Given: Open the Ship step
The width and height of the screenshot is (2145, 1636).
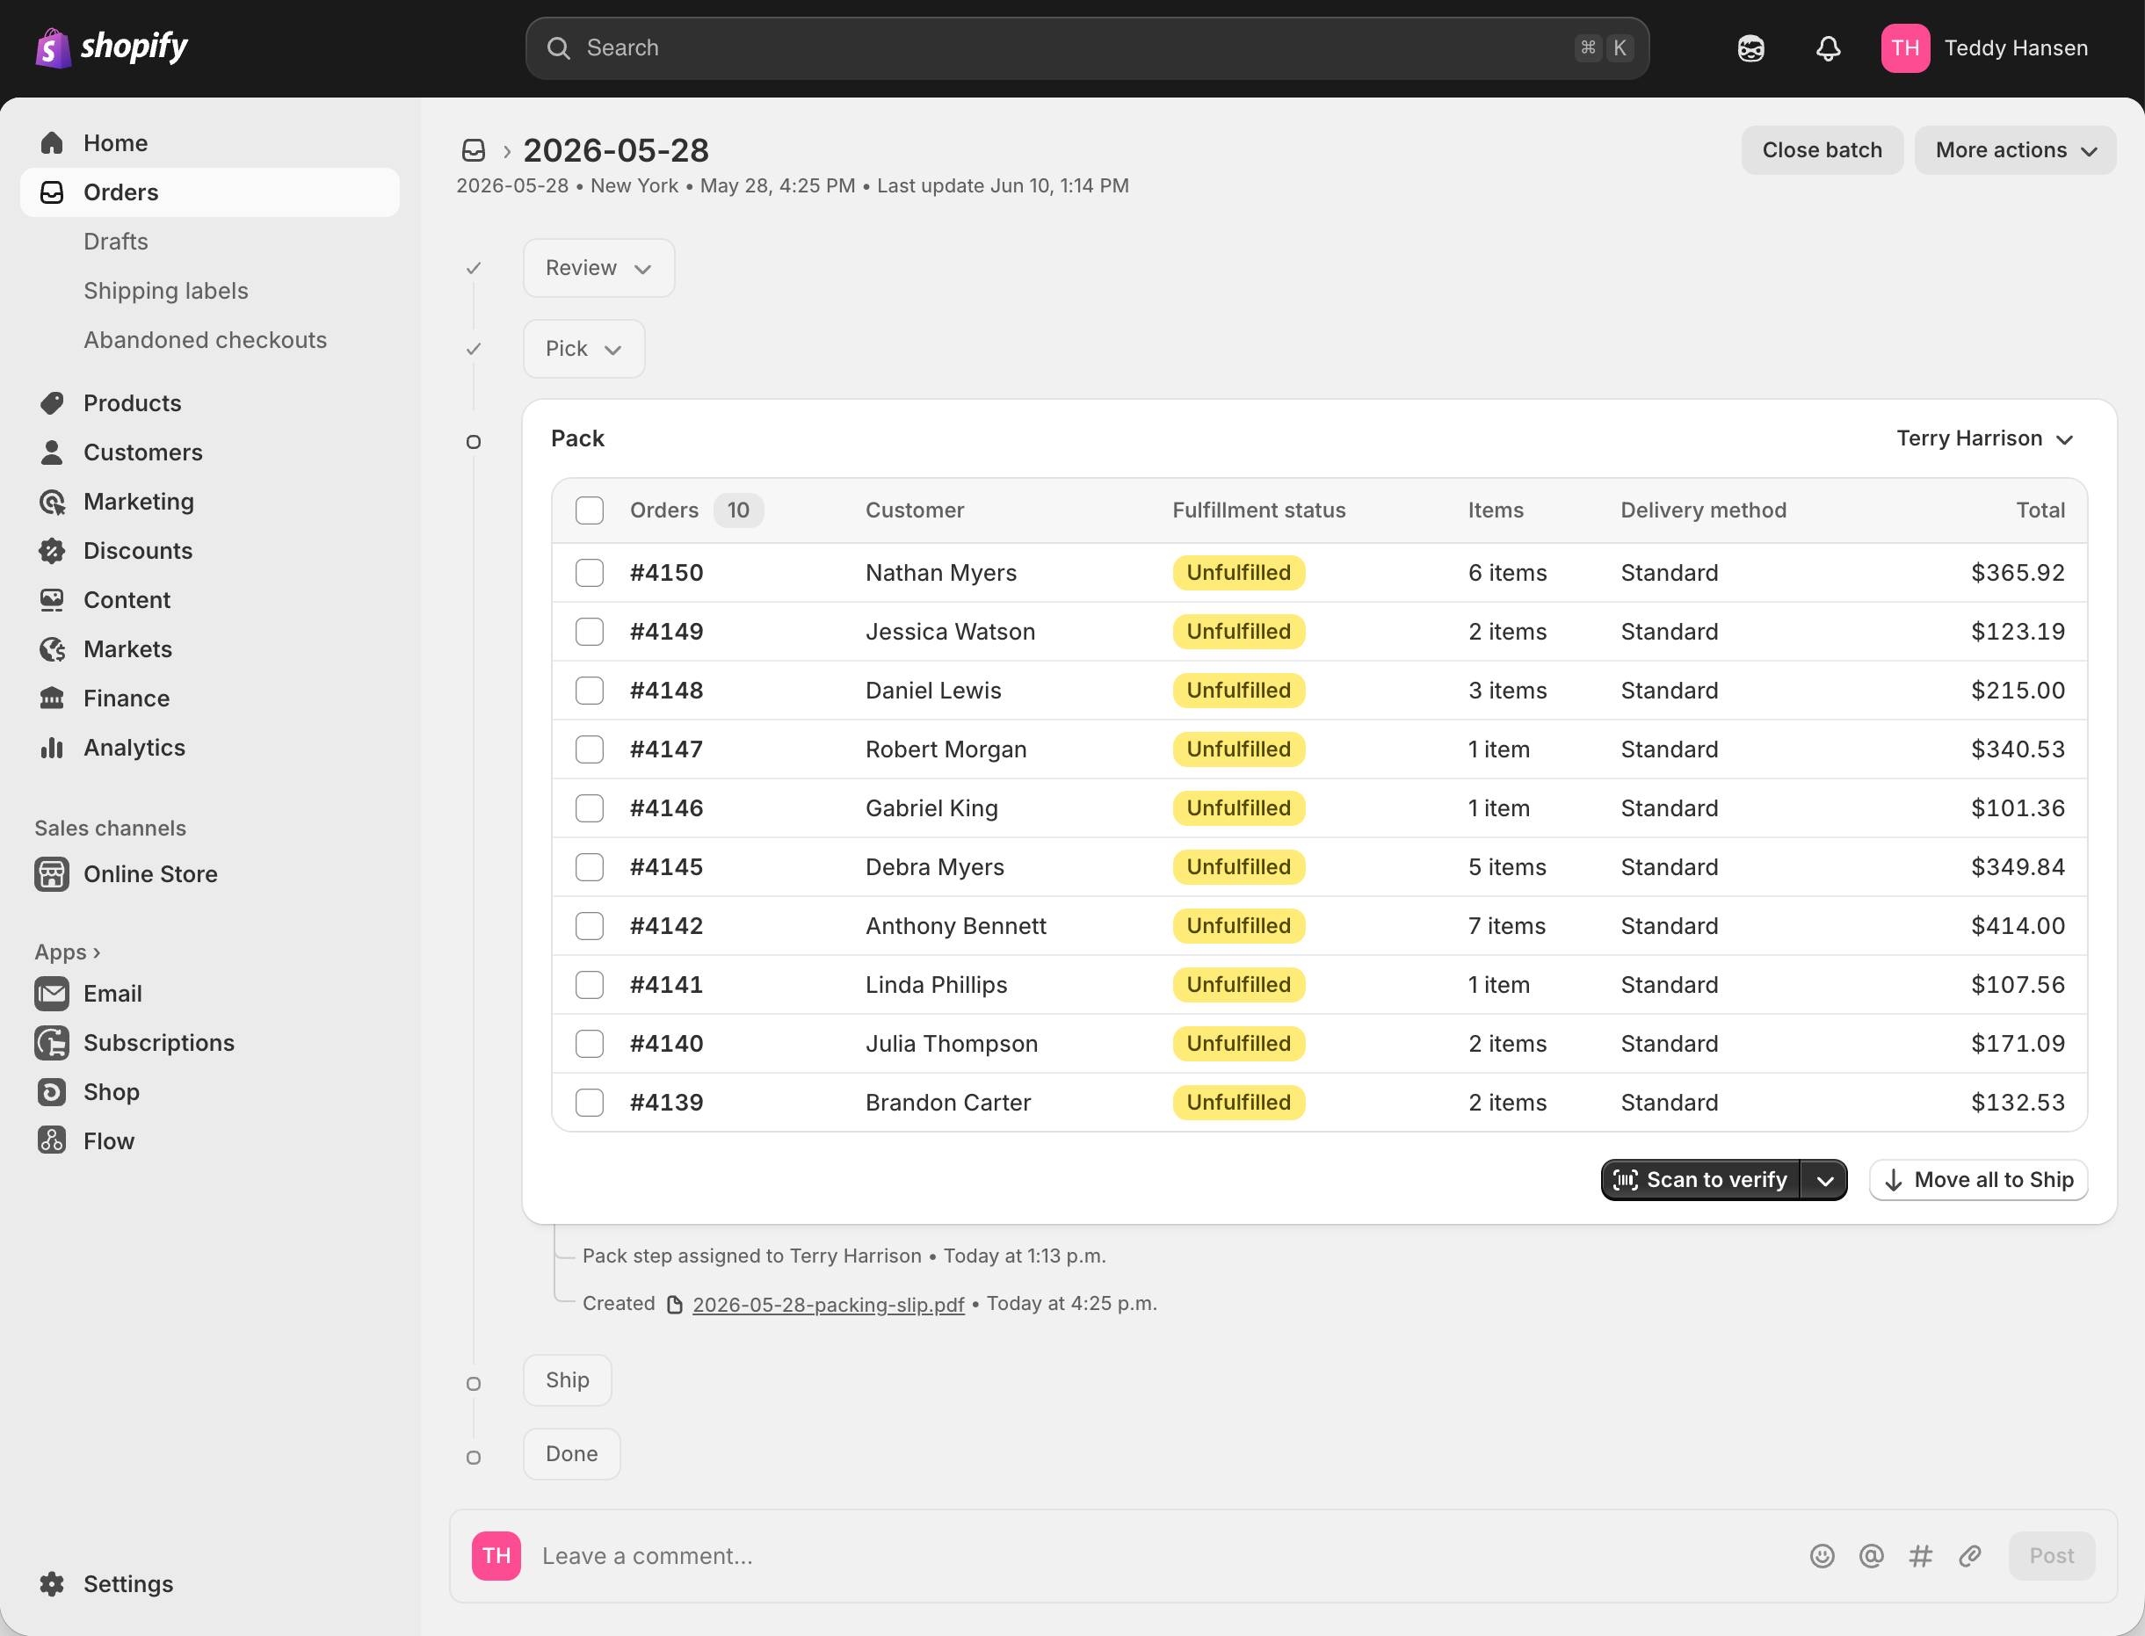Looking at the screenshot, I should (567, 1380).
